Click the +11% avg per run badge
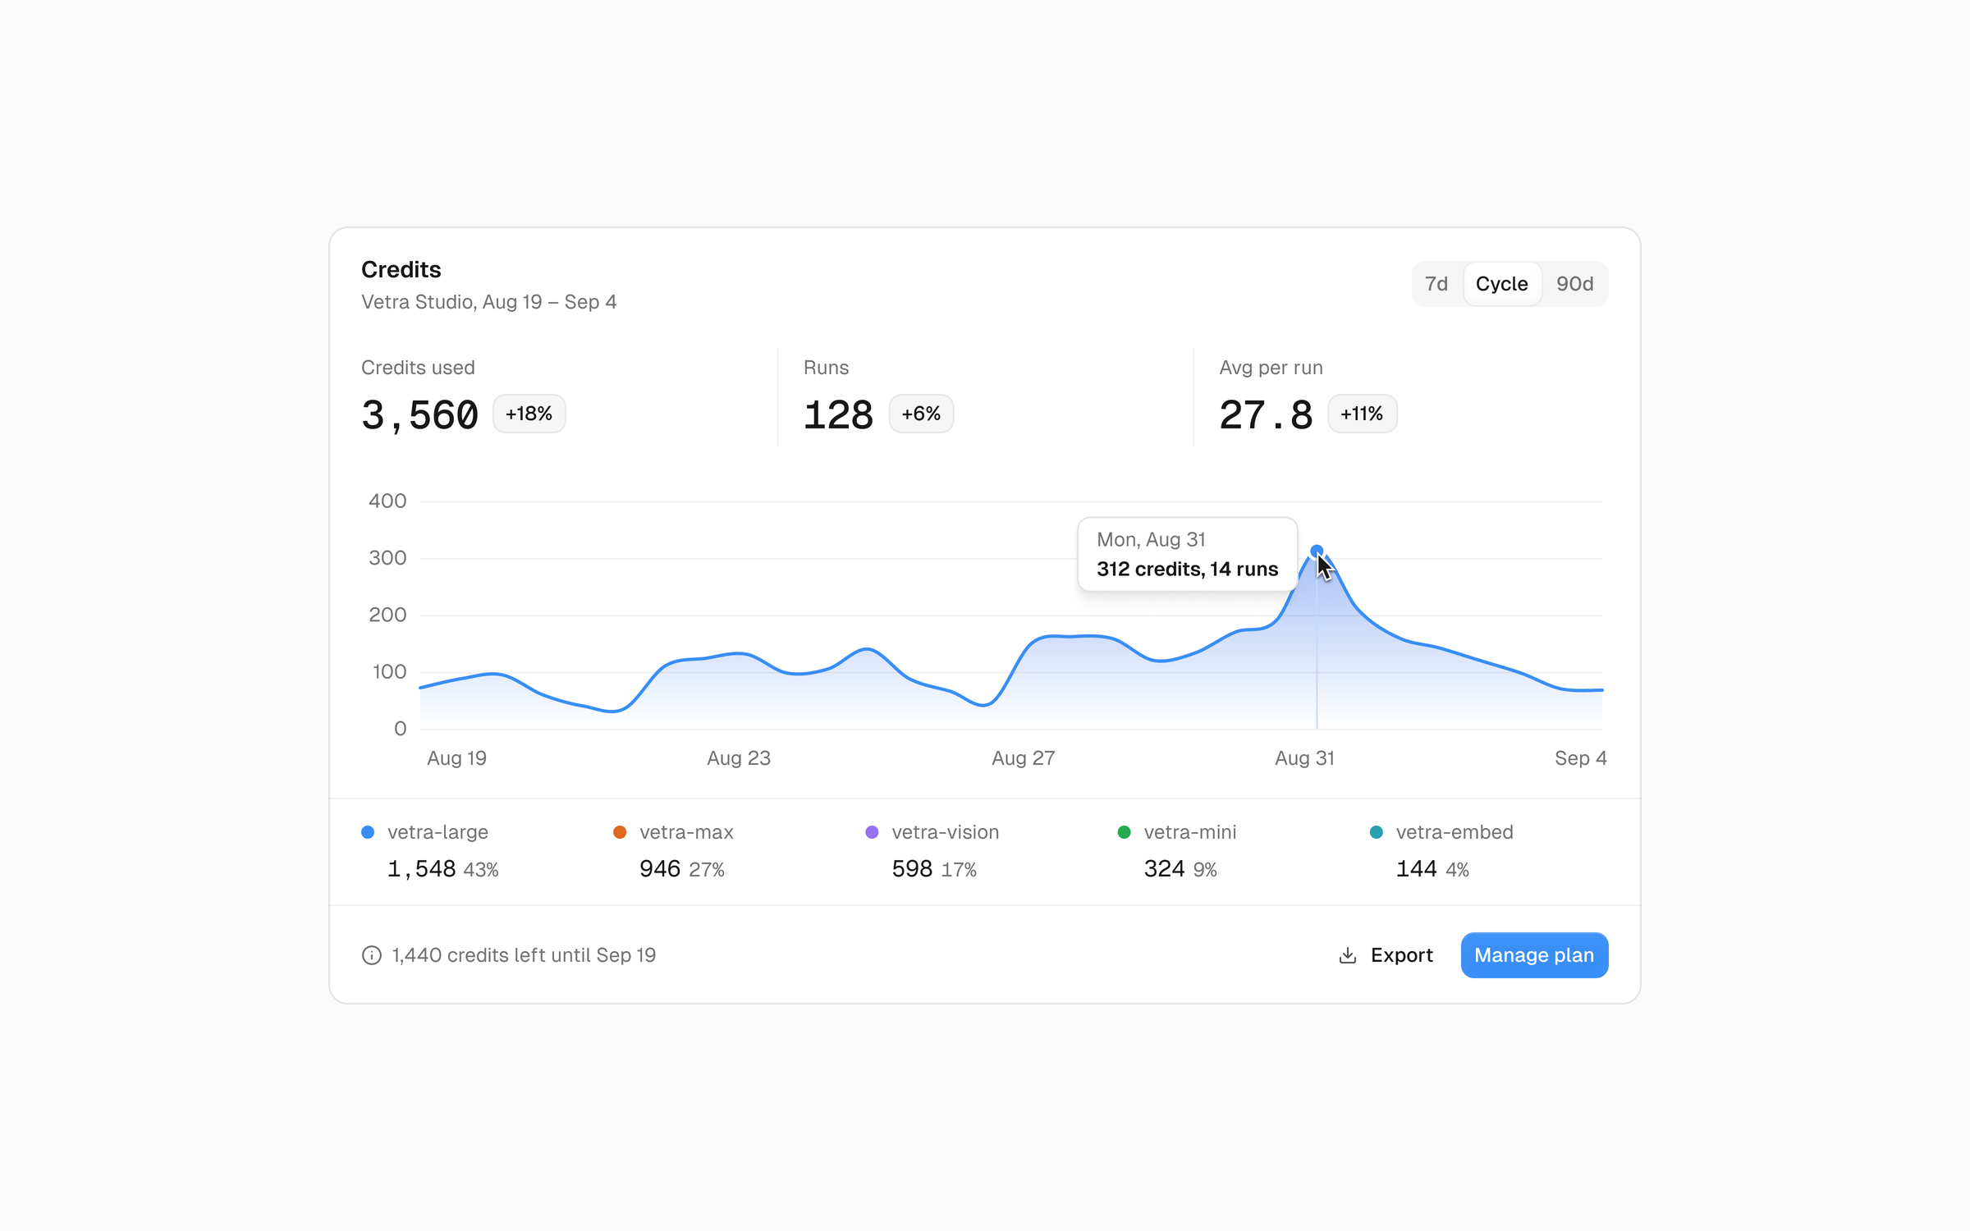 click(x=1362, y=414)
